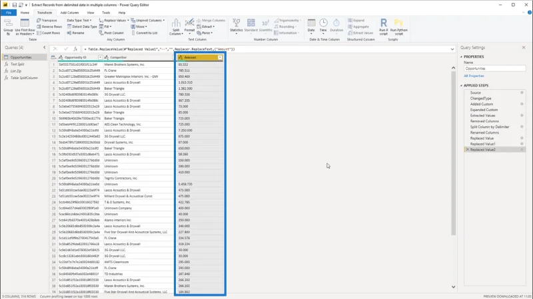Viewport: 533px width, 299px height.
Task: Click the query Name input field
Action: click(494, 68)
